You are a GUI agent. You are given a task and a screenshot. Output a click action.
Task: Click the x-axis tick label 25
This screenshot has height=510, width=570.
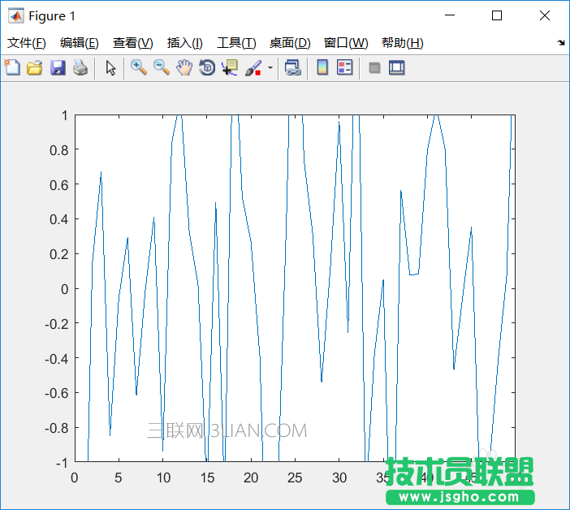295,478
